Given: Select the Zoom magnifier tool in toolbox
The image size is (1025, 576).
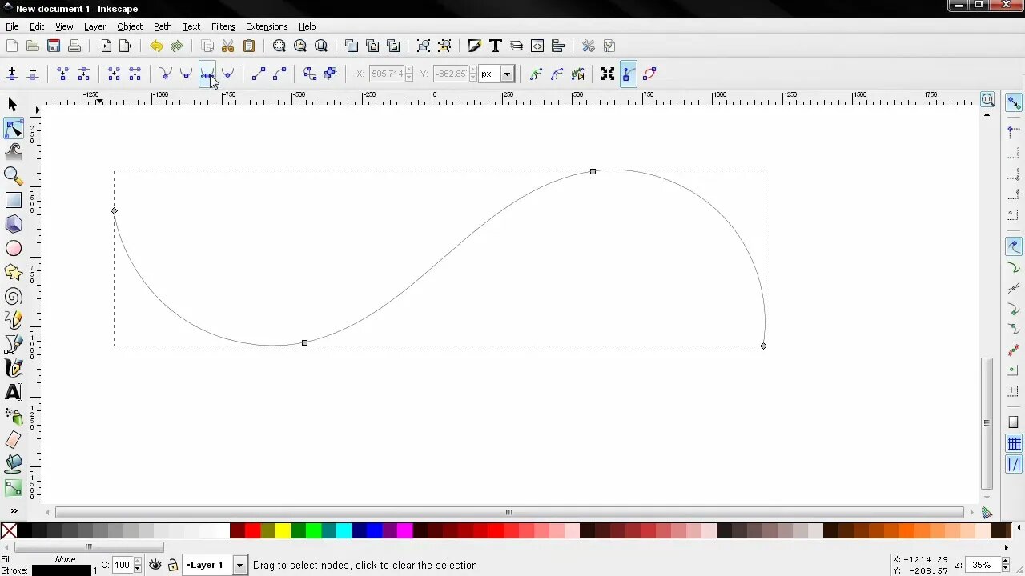Looking at the screenshot, I should [x=13, y=175].
